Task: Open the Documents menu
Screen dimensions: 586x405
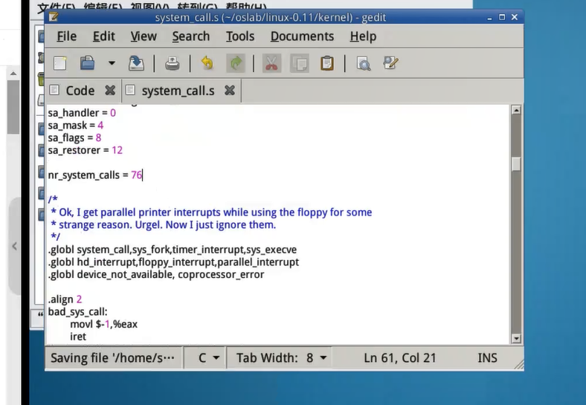Action: pyautogui.click(x=302, y=36)
